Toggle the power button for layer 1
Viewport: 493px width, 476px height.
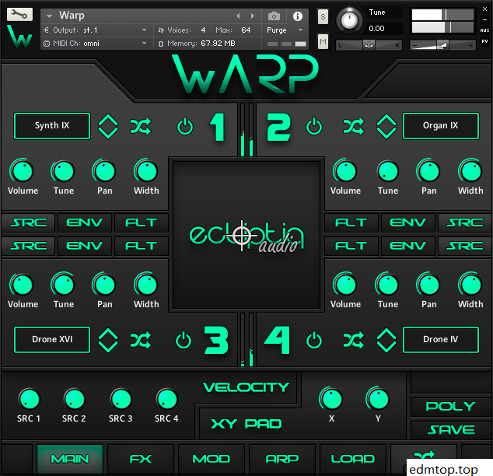[x=184, y=126]
